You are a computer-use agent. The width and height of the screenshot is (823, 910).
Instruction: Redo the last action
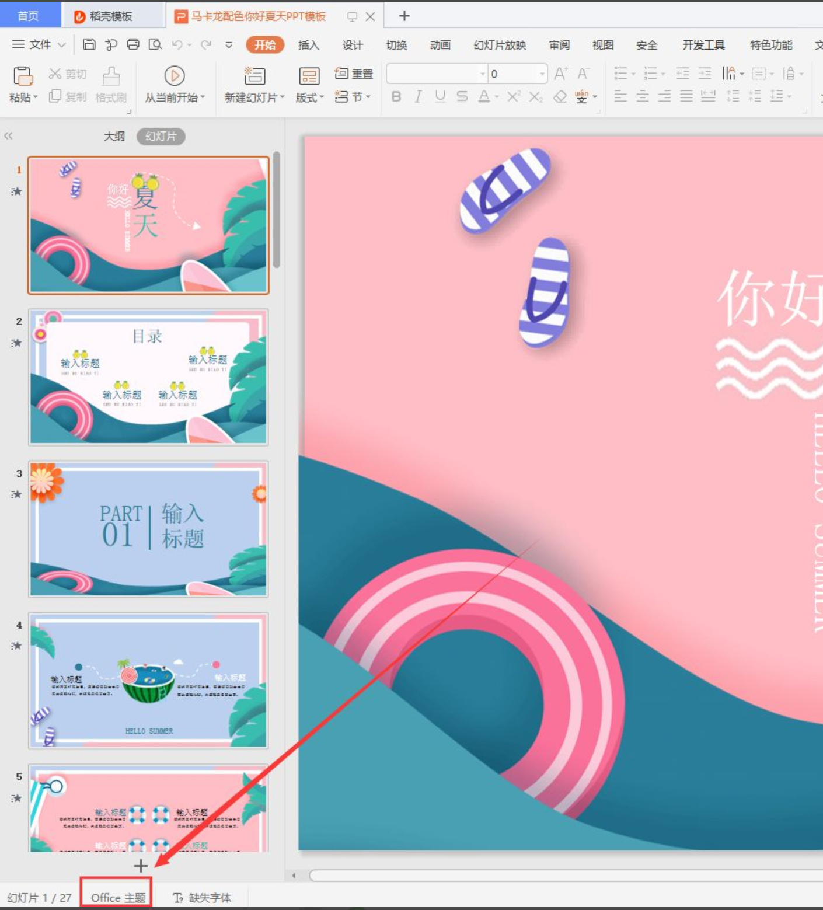click(x=206, y=44)
